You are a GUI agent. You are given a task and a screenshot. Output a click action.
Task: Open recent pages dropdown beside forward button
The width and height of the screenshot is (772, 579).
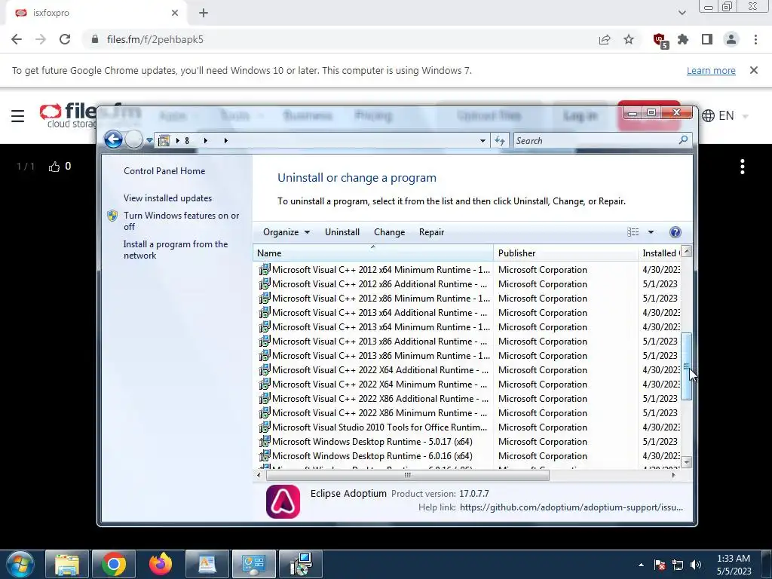tap(149, 140)
